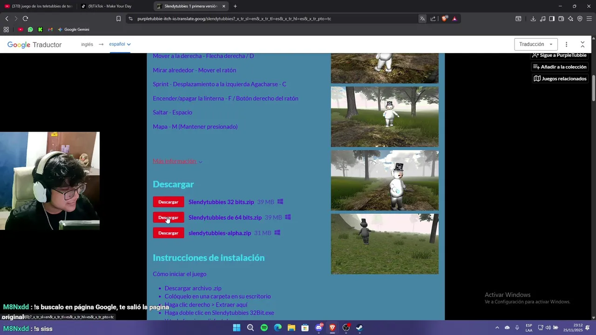The image size is (596, 335).
Task: Open the browser downloads icon
Action: click(x=533, y=19)
